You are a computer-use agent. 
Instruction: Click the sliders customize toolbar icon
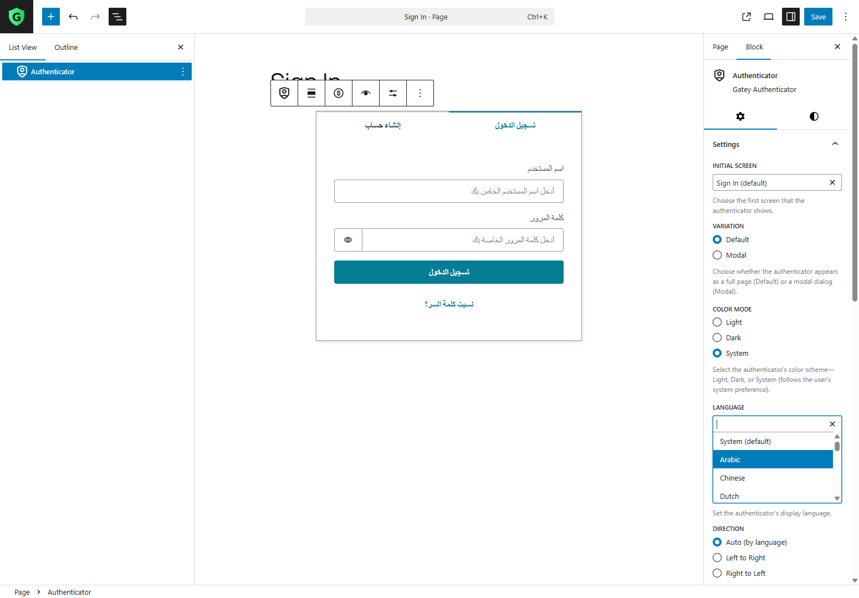[x=393, y=93]
